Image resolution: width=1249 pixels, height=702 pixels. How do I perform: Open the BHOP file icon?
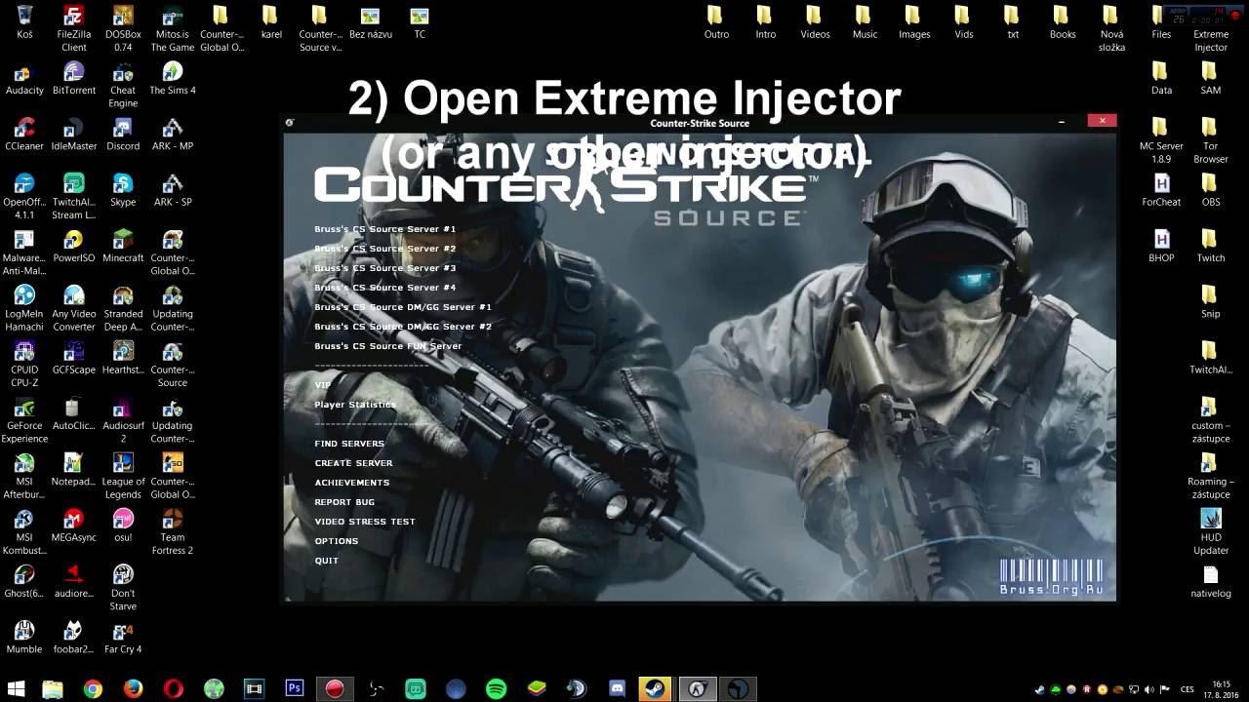[1161, 245]
